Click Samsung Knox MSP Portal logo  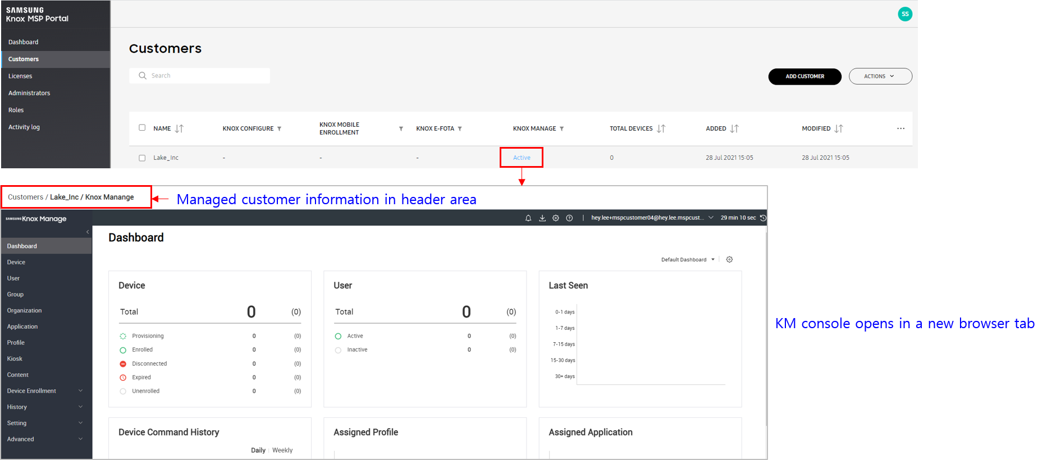[x=37, y=15]
